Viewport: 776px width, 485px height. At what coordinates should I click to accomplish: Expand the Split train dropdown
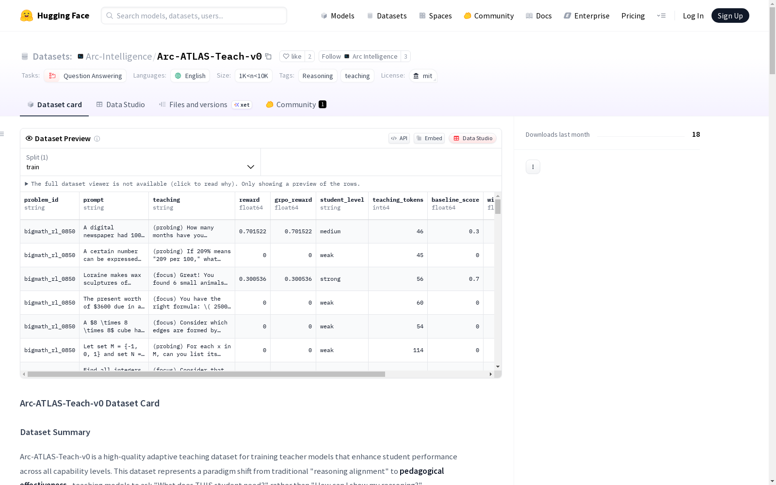[x=140, y=162]
